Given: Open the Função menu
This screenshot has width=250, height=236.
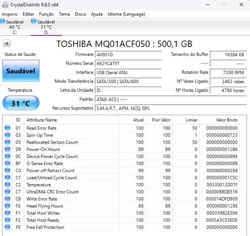Looking at the screenshot, I should [46, 14].
